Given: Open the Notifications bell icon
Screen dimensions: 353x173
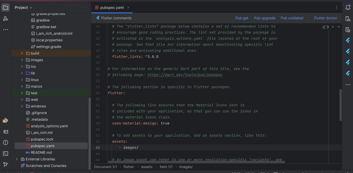Looking at the screenshot, I should [348, 8].
